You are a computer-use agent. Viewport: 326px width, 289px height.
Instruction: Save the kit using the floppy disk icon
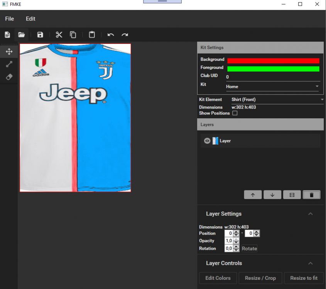click(40, 35)
